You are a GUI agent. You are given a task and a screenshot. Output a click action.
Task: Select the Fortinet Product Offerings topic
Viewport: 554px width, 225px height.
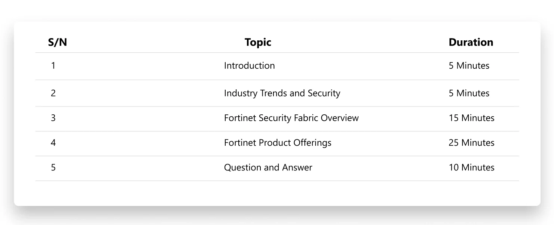(278, 143)
